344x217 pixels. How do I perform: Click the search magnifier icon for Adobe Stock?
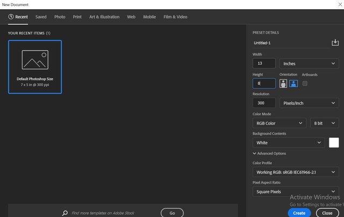65,213
